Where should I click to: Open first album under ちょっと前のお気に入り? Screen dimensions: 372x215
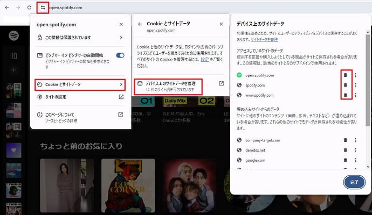[x=67, y=185]
